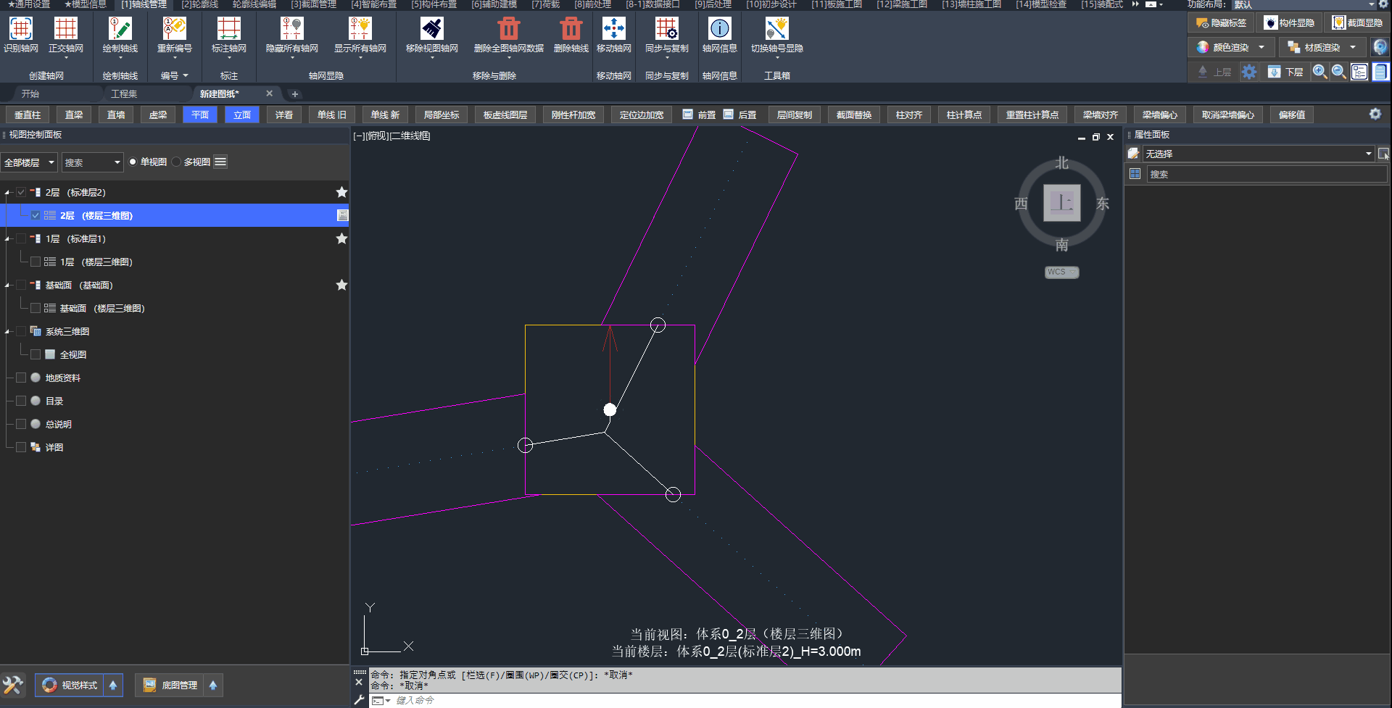The height and width of the screenshot is (708, 1392).
Task: Click the 垂直柱 button
Action: click(28, 114)
